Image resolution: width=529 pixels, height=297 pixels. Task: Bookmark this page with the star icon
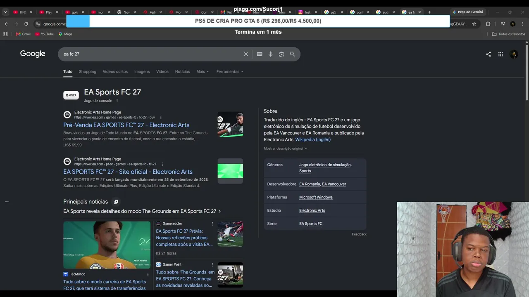point(474,24)
